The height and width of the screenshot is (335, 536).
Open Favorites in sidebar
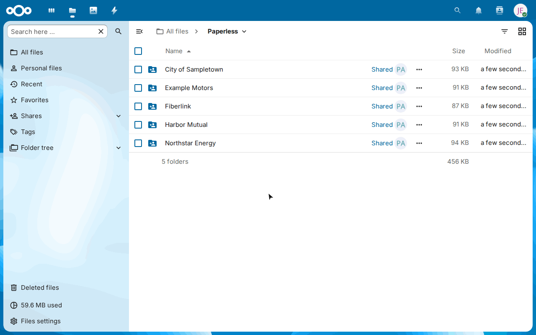pyautogui.click(x=66, y=100)
